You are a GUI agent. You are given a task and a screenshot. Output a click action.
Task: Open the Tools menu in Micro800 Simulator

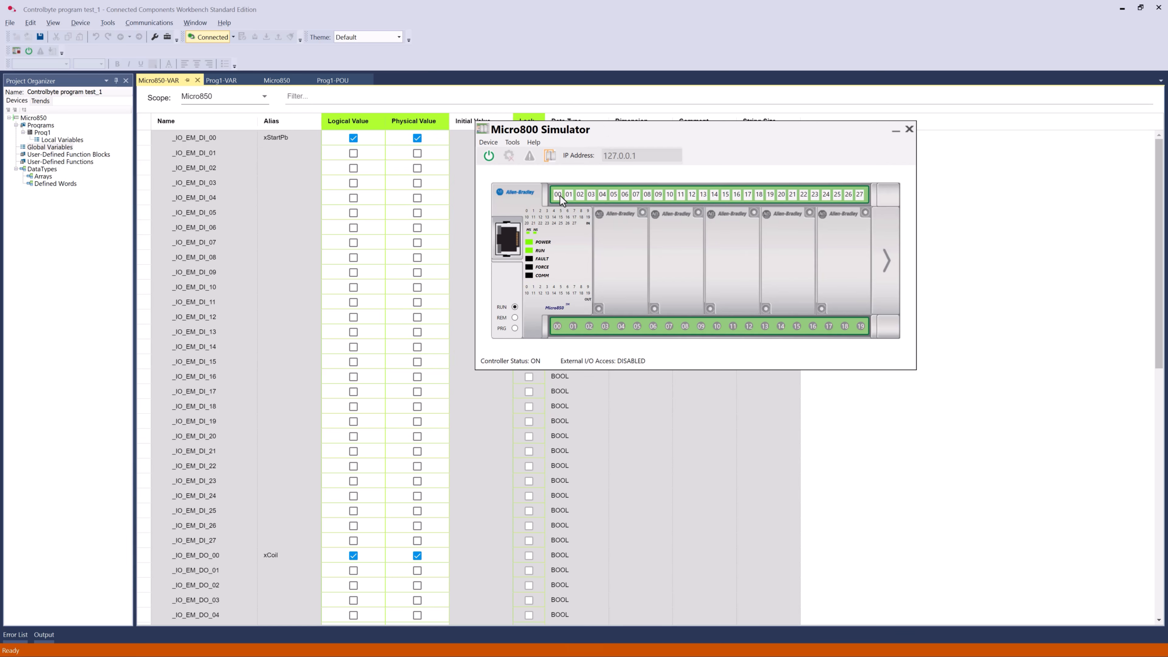512,142
